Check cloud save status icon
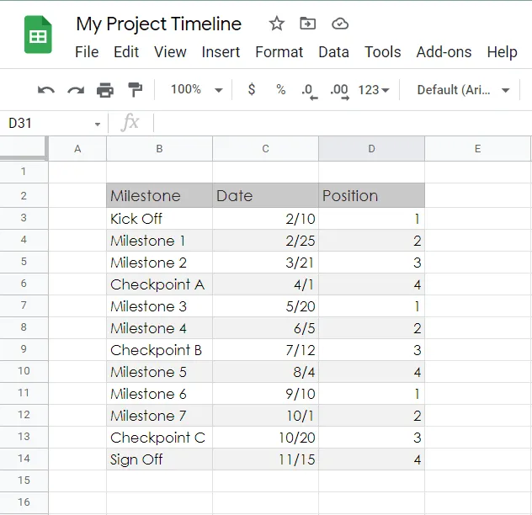The image size is (532, 515). tap(340, 24)
